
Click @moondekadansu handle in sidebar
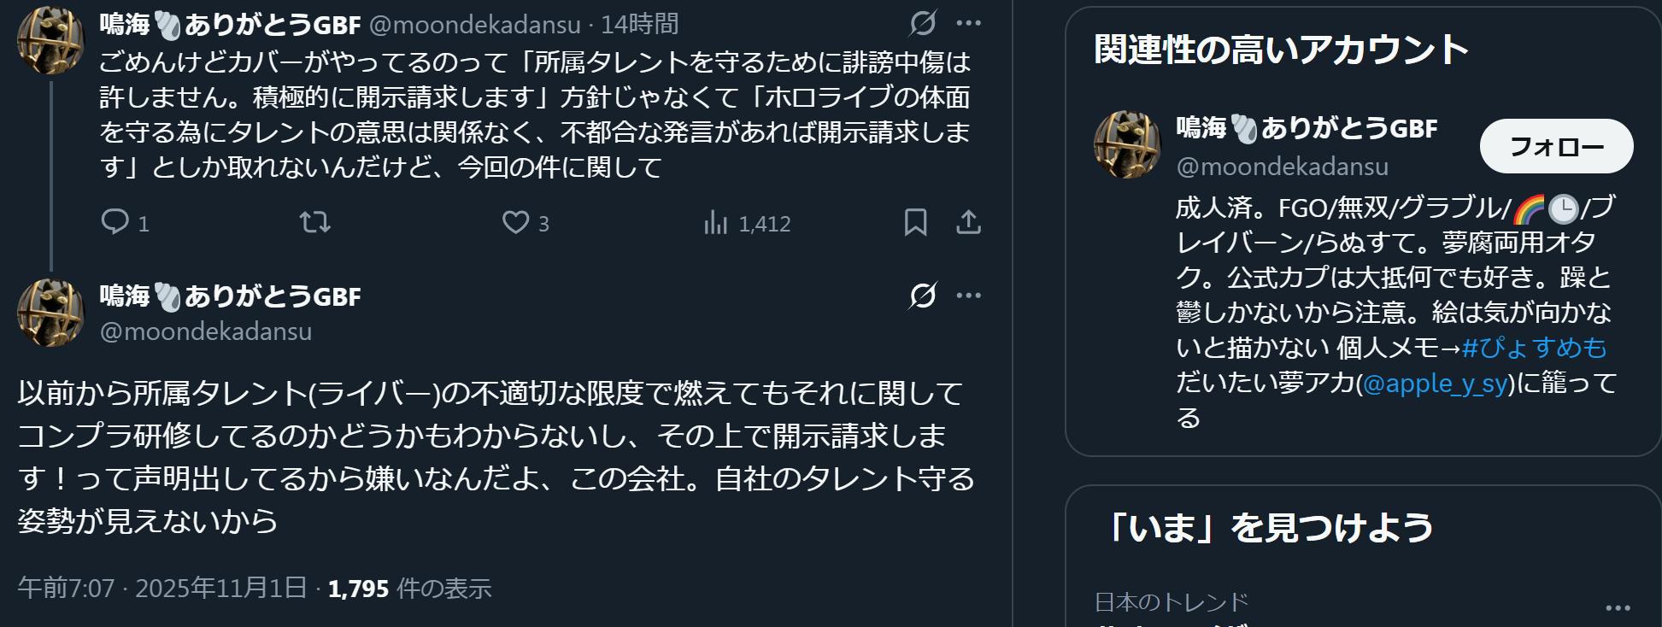pos(1282,167)
